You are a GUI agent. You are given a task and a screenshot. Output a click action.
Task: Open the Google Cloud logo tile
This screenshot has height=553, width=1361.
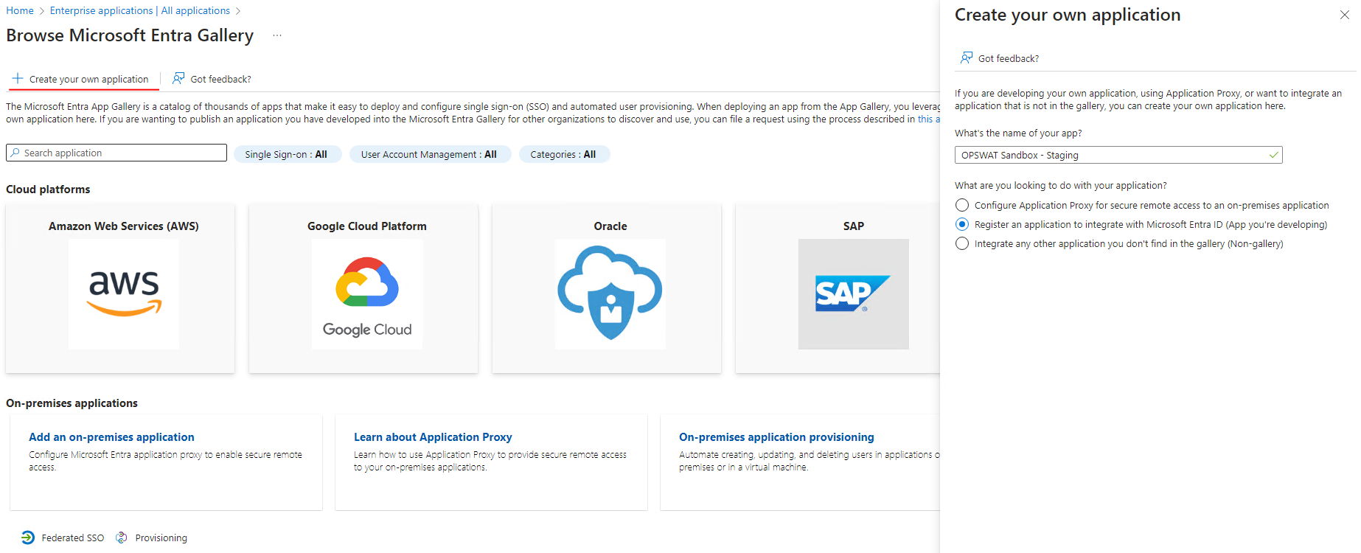point(367,294)
